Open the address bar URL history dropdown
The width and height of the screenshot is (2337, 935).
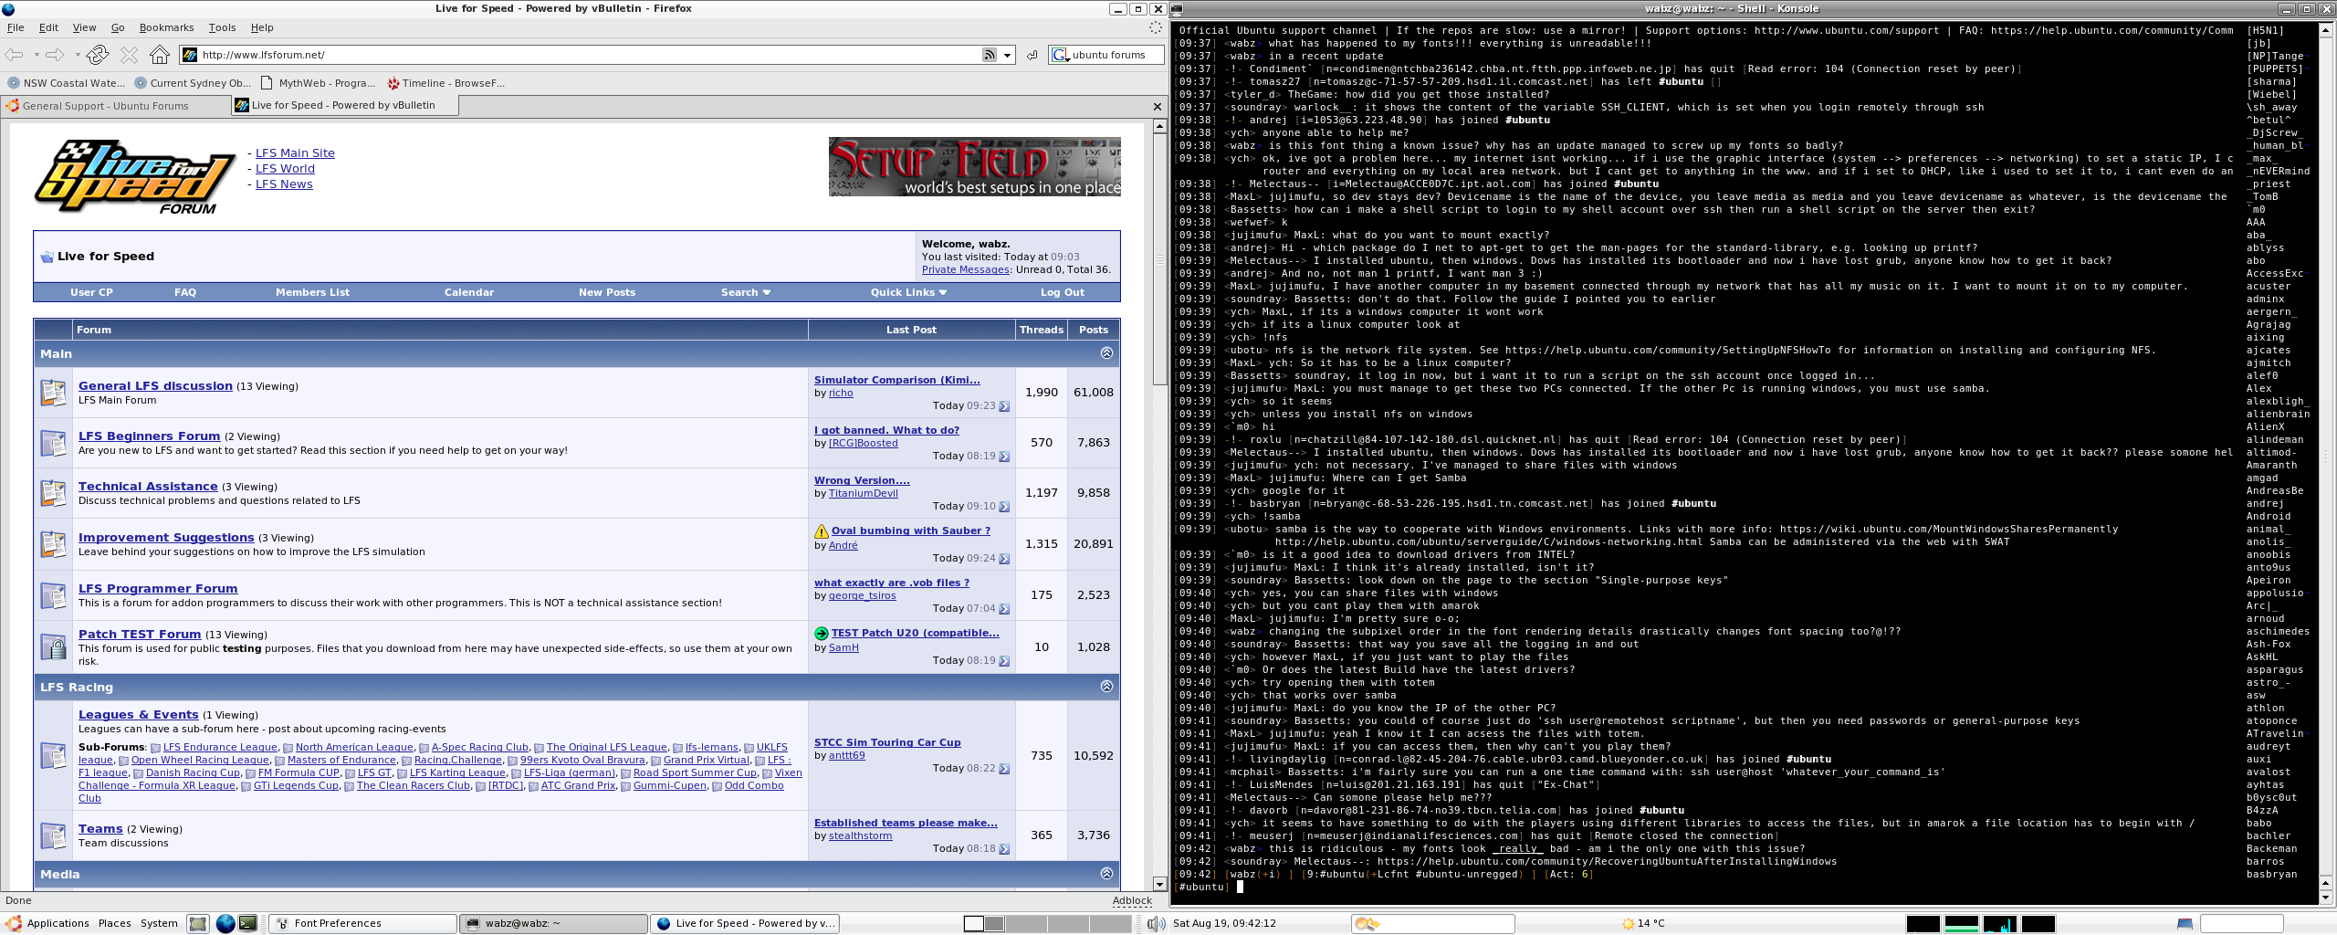pyautogui.click(x=1008, y=55)
